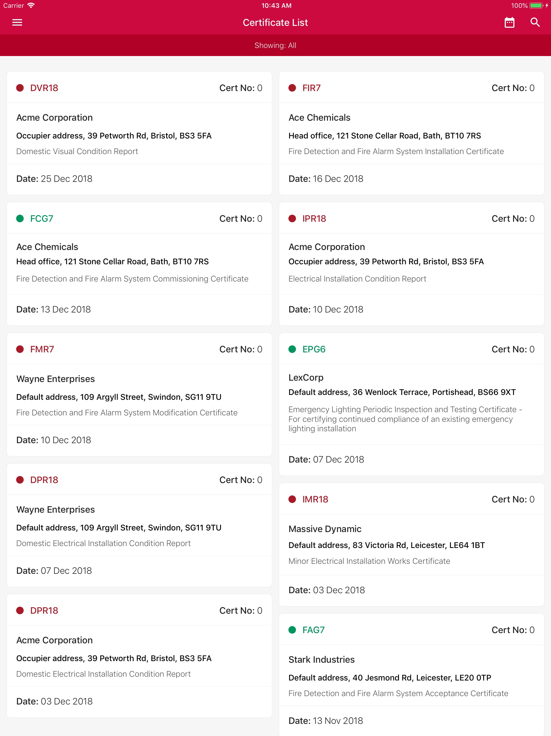Open the Stark Industries Acceptance Certificate card
Viewport: 551px width, 736px height.
[411, 675]
